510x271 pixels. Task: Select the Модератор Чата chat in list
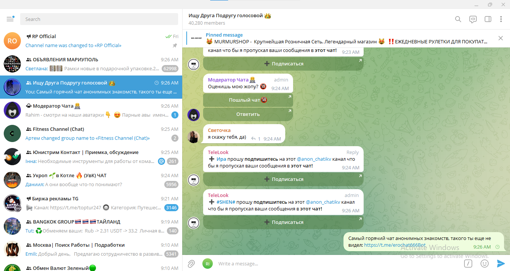pos(91,110)
